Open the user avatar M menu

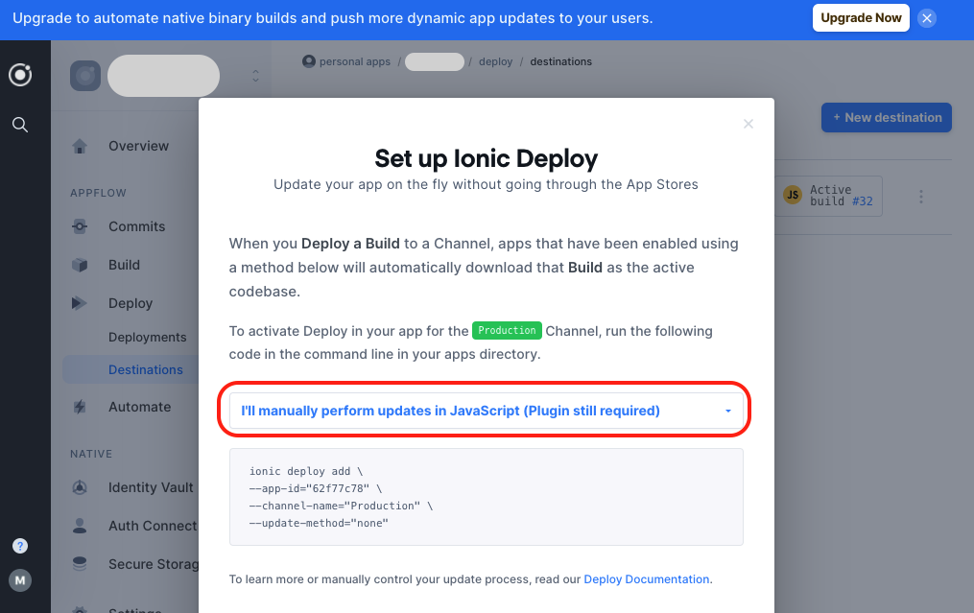point(20,580)
